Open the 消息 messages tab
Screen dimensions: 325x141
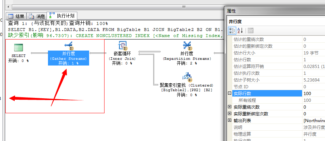tap(37, 16)
